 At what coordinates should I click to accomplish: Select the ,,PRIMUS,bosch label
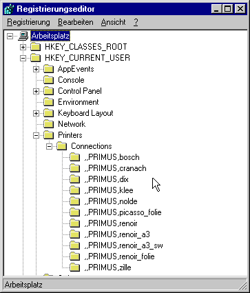click(x=112, y=157)
